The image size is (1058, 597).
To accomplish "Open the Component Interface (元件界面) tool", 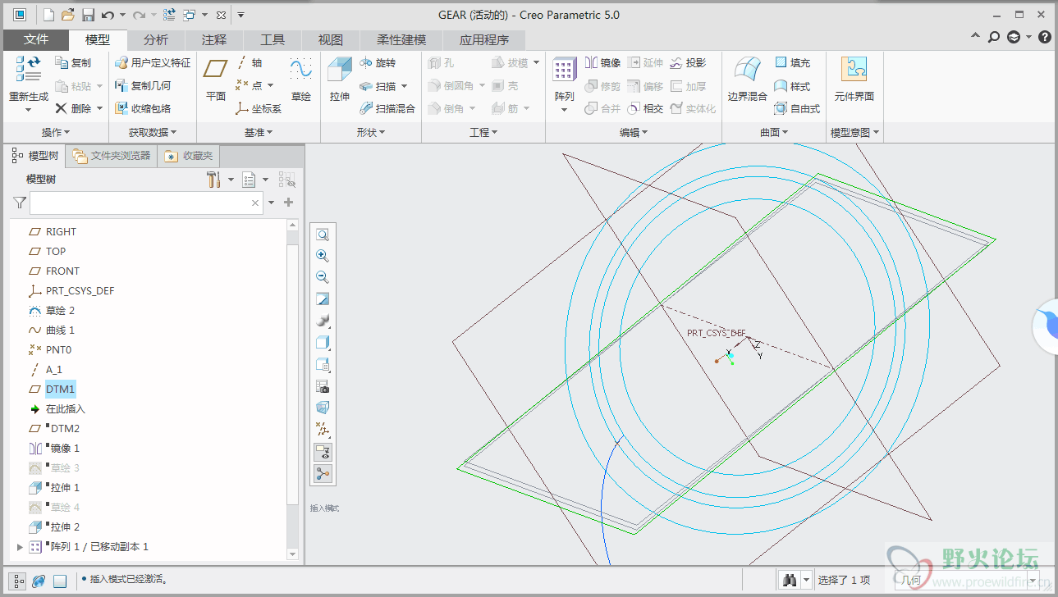I will 854,80.
